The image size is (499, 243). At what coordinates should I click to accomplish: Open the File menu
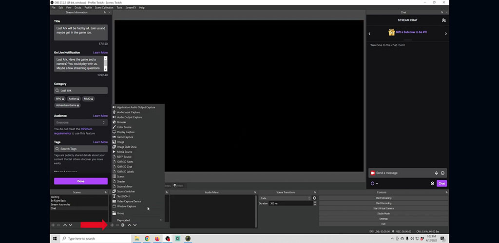[54, 8]
